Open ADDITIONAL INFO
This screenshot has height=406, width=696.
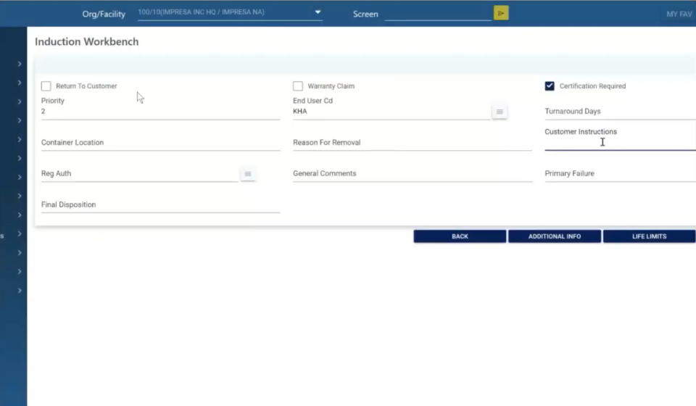coord(555,236)
